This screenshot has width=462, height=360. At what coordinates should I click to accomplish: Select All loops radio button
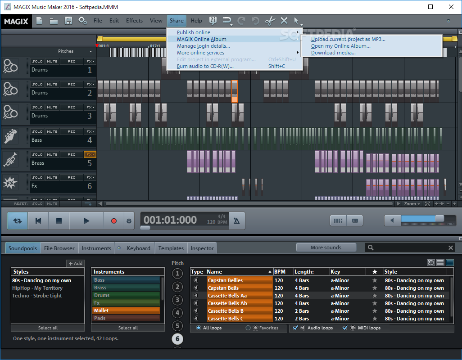pyautogui.click(x=199, y=328)
